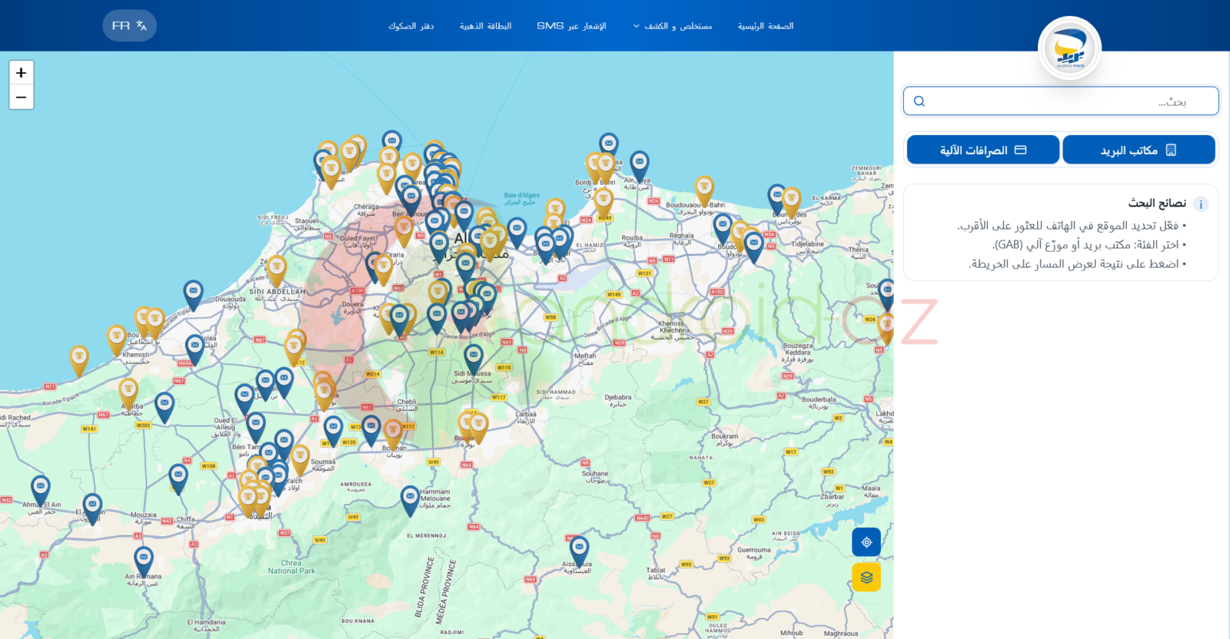Open البطاقة الذهبية menu item
The width and height of the screenshot is (1230, 639).
pyautogui.click(x=485, y=26)
